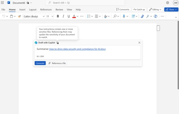Click the Generate button
Screen dimensions: 179x114
click(x=40, y=63)
